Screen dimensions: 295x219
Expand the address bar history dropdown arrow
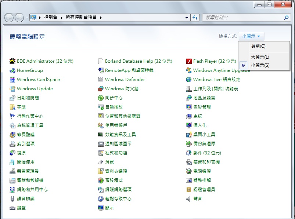click(x=187, y=18)
